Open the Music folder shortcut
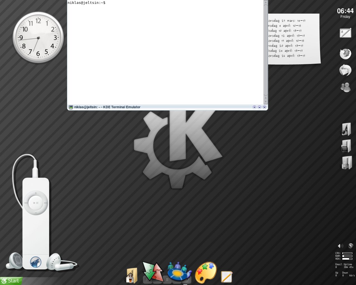This screenshot has width=356, height=285. click(346, 129)
